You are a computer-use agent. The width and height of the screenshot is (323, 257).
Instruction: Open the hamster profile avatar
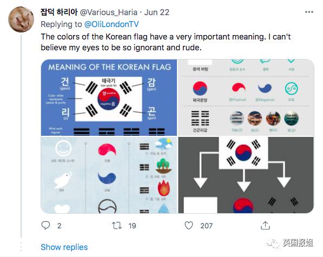(x=21, y=19)
